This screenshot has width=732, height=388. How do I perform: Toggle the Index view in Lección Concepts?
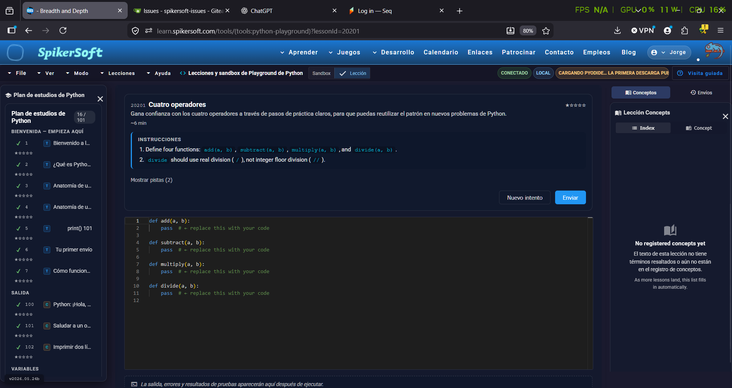(643, 128)
